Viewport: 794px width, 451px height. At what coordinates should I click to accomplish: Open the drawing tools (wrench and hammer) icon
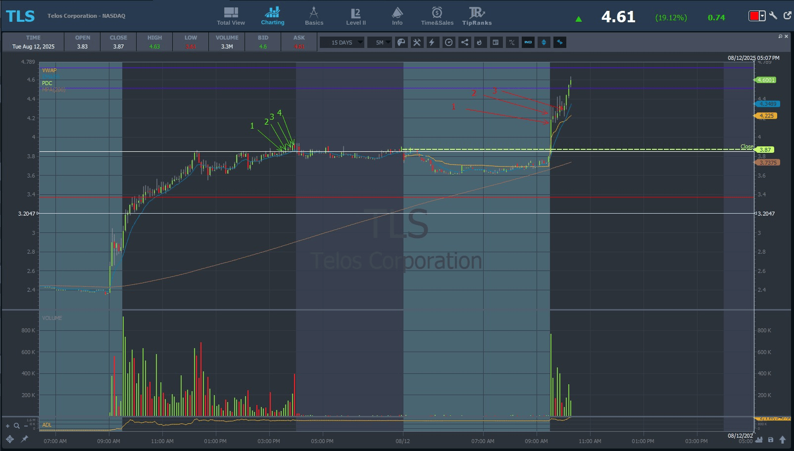tap(417, 43)
